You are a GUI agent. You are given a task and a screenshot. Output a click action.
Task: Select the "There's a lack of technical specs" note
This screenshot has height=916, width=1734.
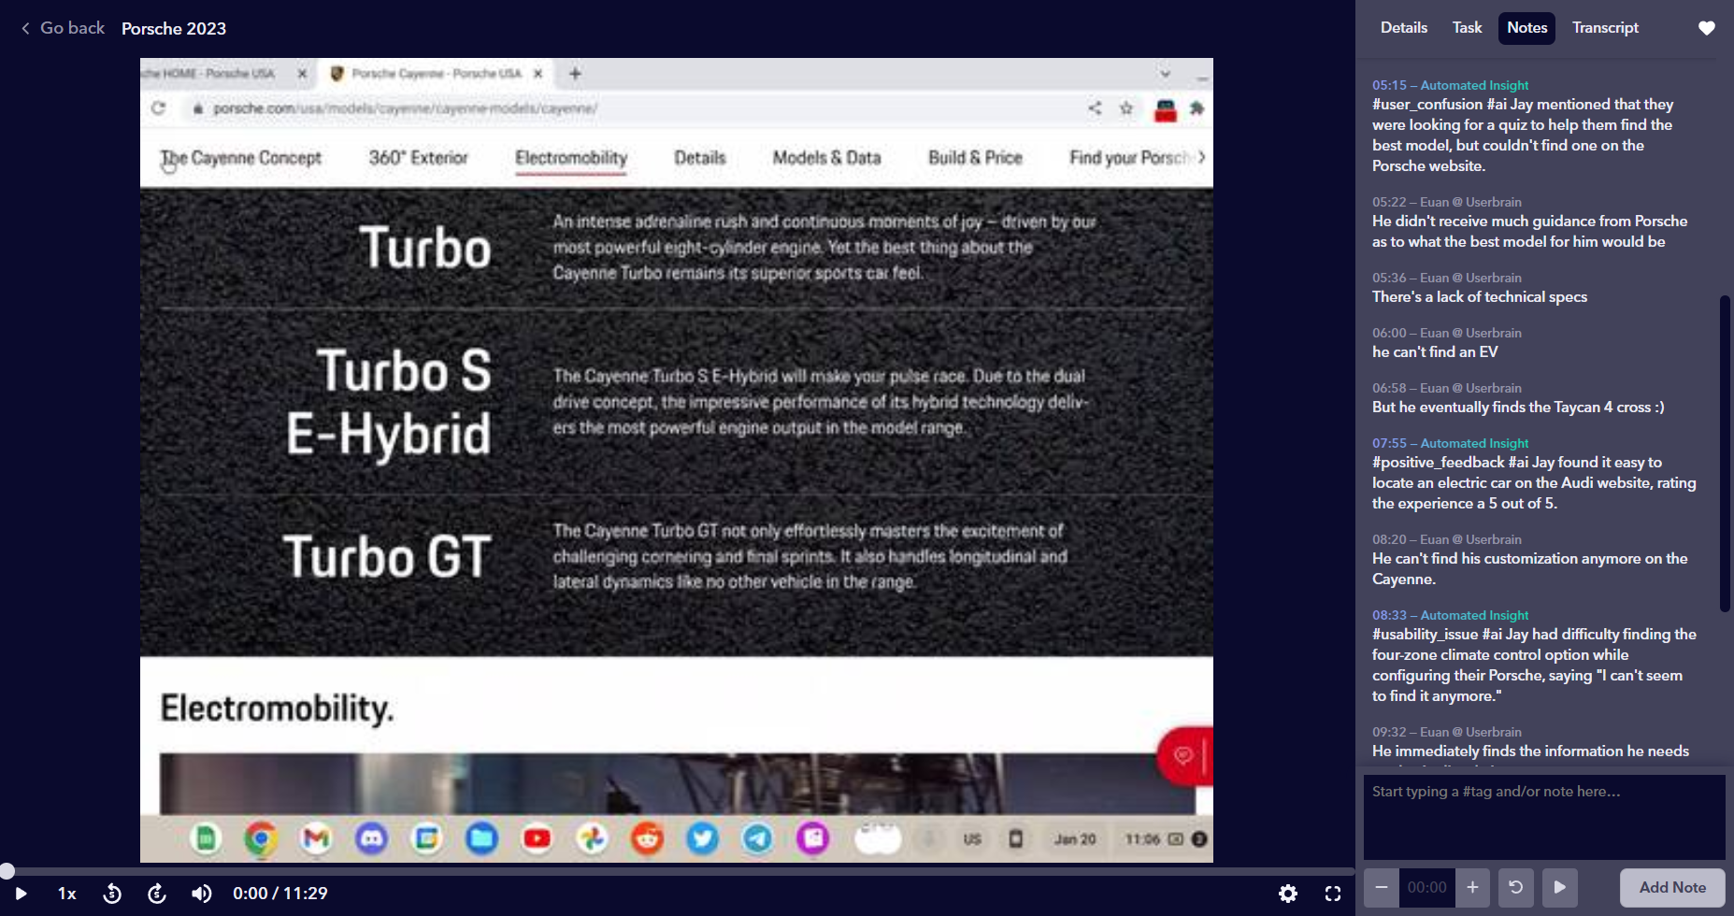pos(1480,297)
